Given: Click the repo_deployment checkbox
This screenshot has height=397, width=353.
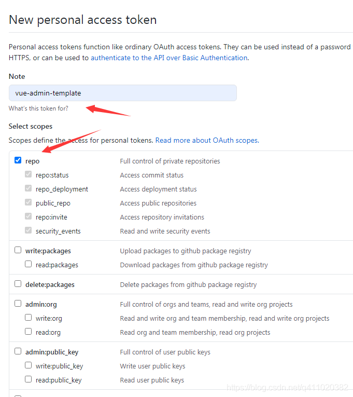Looking at the screenshot, I should [x=29, y=189].
